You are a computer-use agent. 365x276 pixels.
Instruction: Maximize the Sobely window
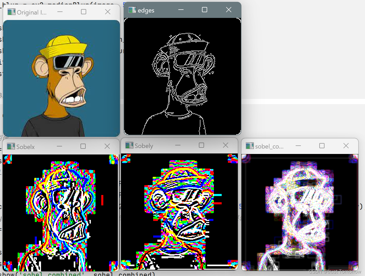pyautogui.click(x=201, y=145)
